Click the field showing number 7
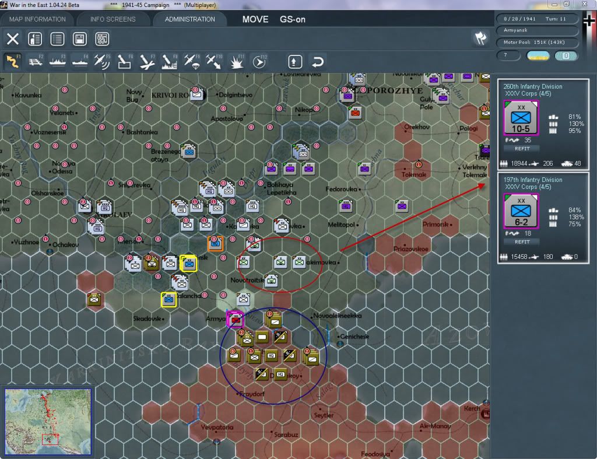The width and height of the screenshot is (597, 459). point(508,55)
